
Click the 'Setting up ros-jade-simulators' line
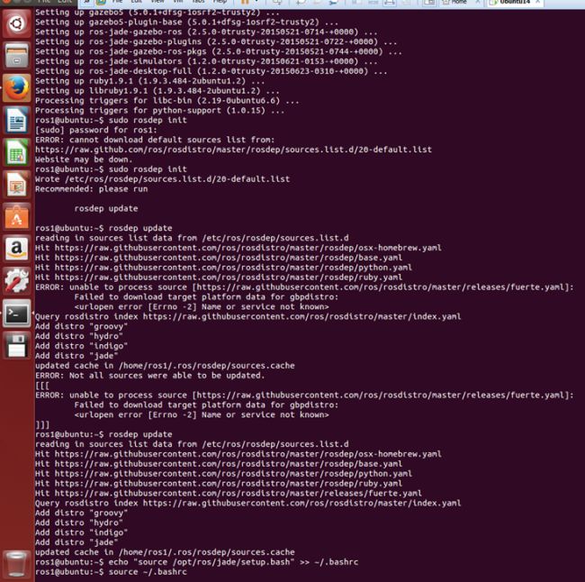click(206, 61)
